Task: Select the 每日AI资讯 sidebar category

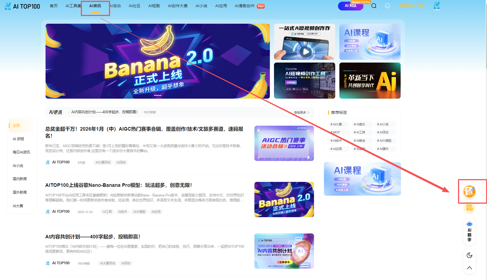Action: point(21,152)
